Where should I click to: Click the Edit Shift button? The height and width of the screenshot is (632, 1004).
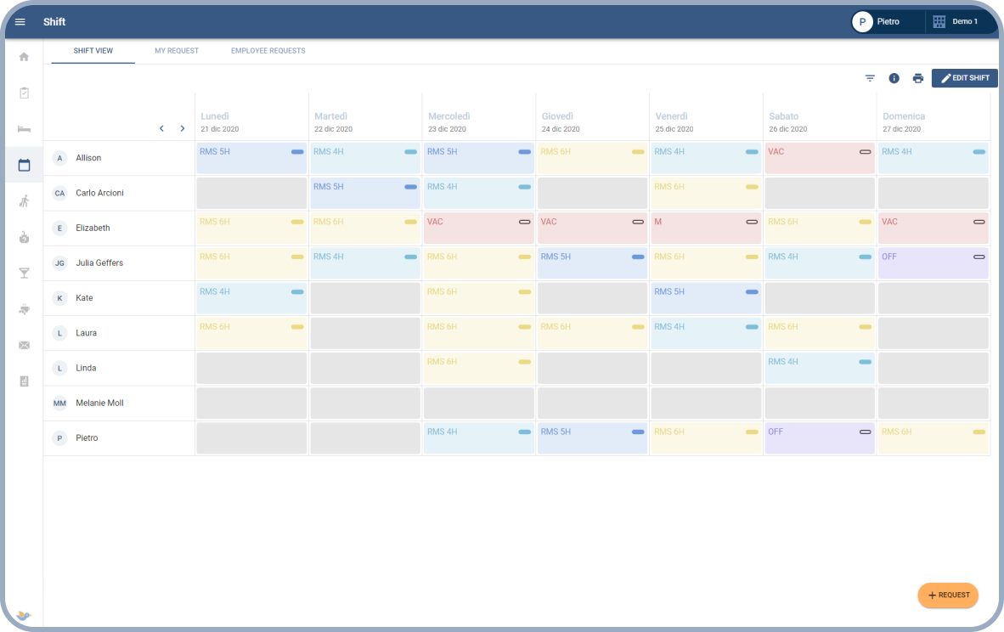coord(964,78)
